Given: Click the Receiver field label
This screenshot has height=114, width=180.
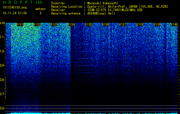Looking at the screenshot, I should 58,10.
